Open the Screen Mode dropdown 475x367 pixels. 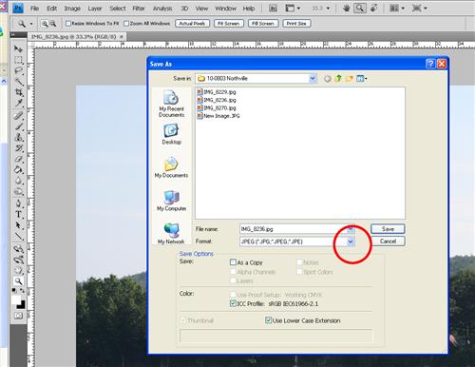(x=419, y=9)
